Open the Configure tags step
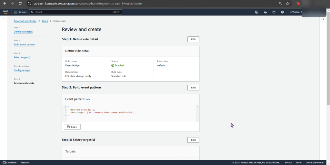330x165 pixels. point(22,70)
